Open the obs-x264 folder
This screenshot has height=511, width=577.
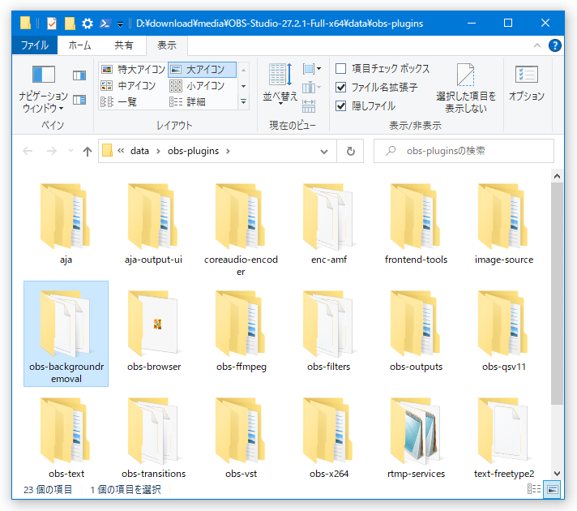(x=328, y=438)
